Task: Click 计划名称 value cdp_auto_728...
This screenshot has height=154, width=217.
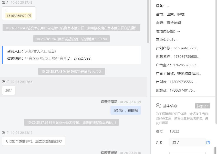Action: [x=186, y=48]
